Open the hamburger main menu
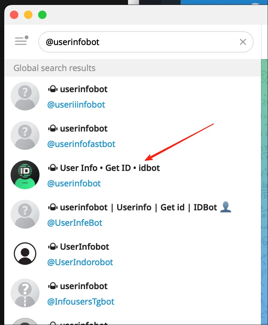This screenshot has height=325, width=268. coord(21,41)
